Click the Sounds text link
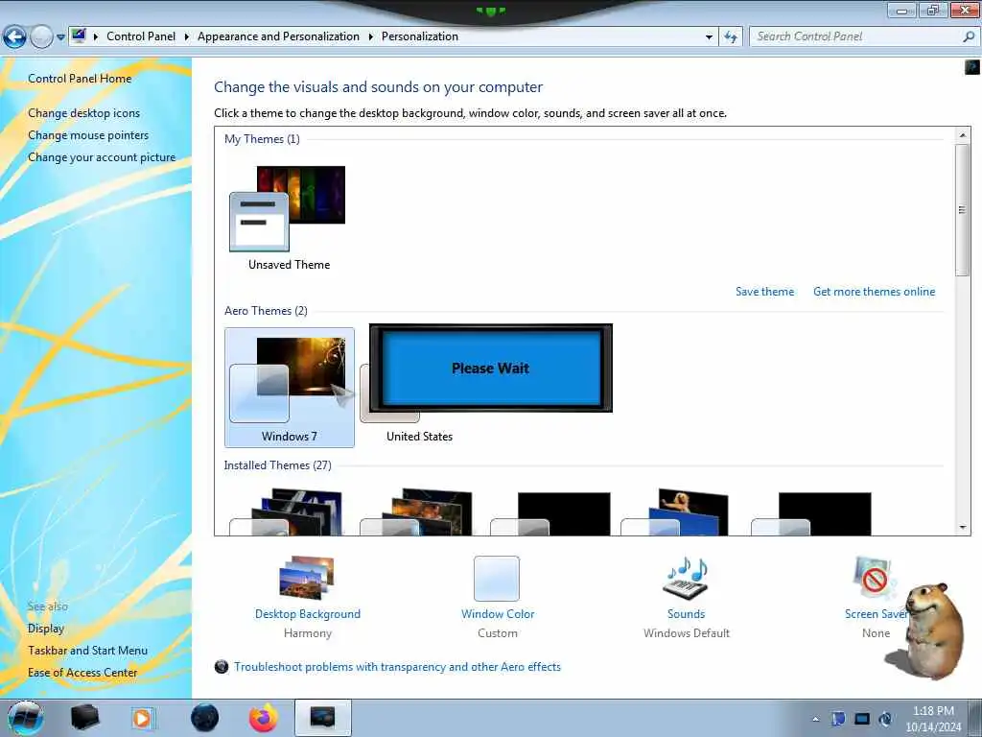This screenshot has height=737, width=982. tap(686, 614)
